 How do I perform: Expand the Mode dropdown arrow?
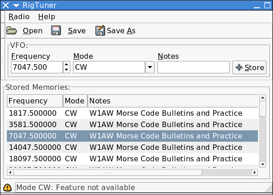click(x=150, y=67)
